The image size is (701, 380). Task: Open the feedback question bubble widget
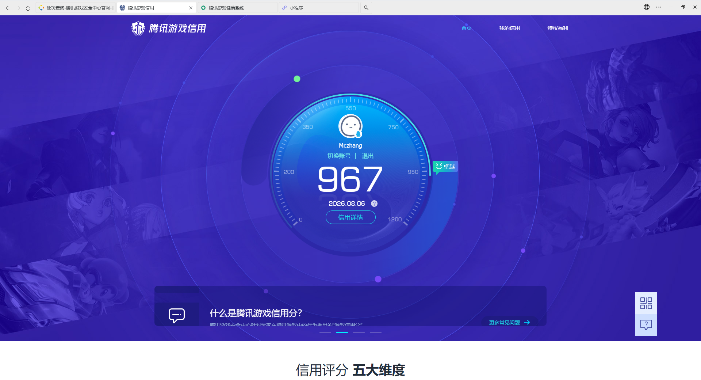click(646, 325)
